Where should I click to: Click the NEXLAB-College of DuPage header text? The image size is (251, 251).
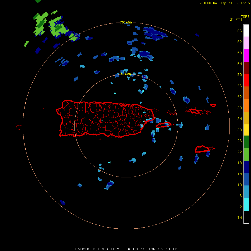pyautogui.click(x=225, y=3)
